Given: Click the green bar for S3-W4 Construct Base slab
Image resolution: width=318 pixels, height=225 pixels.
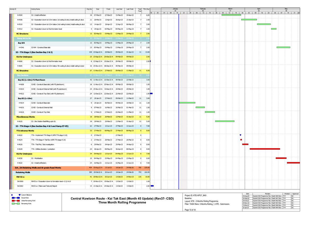Looking at the screenshot, I should coord(283,47).
